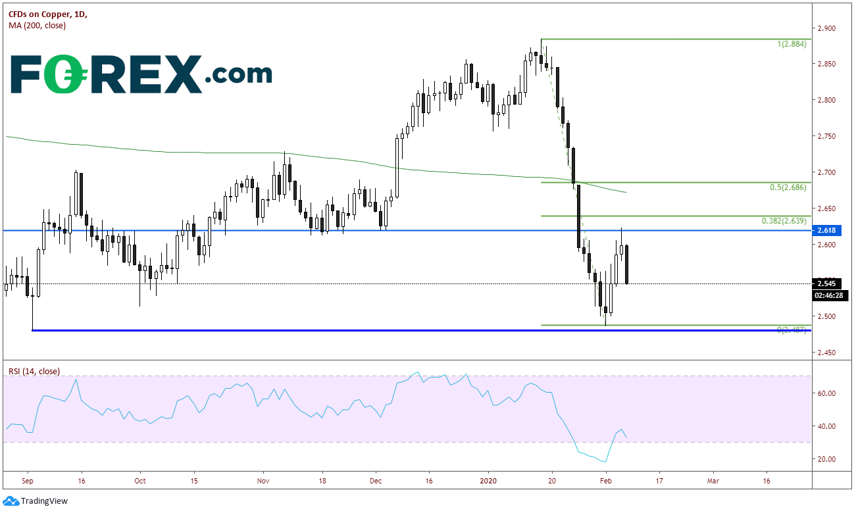856x513 pixels.
Task: Click the 2.900 price axis tick
Action: click(826, 28)
